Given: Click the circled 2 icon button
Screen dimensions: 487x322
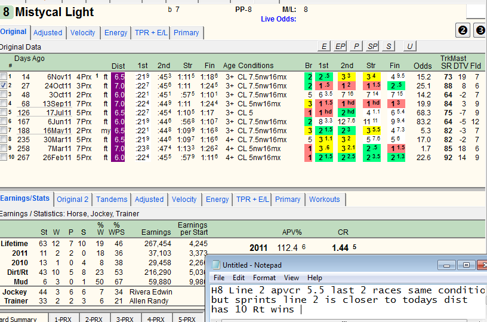Looking at the screenshot, I should point(463,30).
